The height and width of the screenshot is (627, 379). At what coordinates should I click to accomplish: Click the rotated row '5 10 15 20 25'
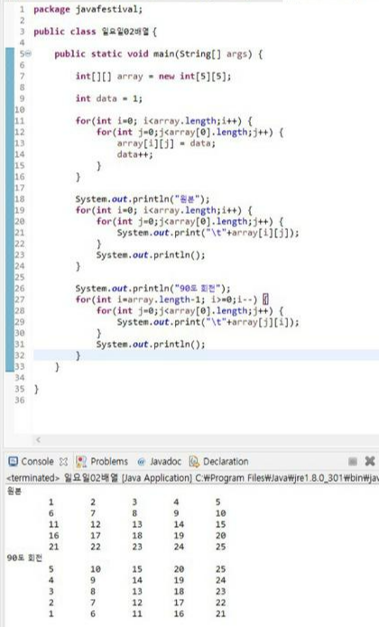tap(137, 569)
